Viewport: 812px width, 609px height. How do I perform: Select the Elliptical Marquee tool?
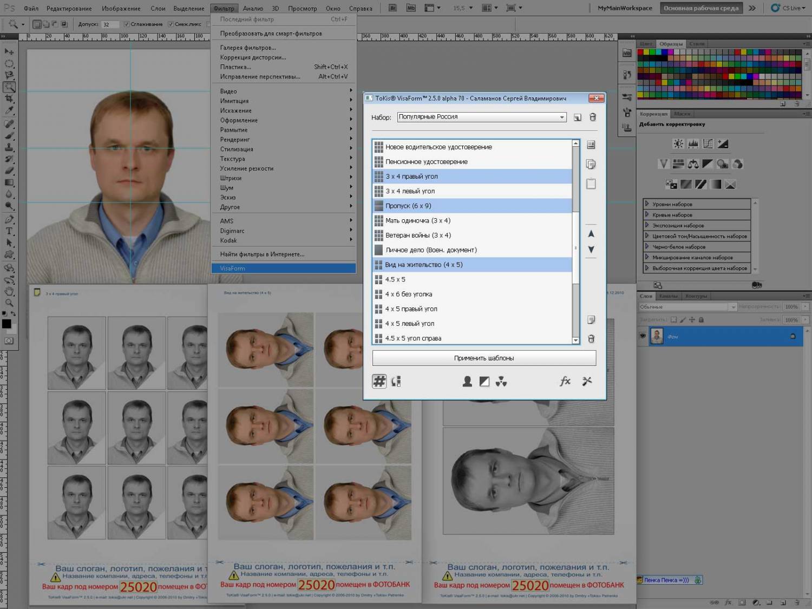coord(9,63)
